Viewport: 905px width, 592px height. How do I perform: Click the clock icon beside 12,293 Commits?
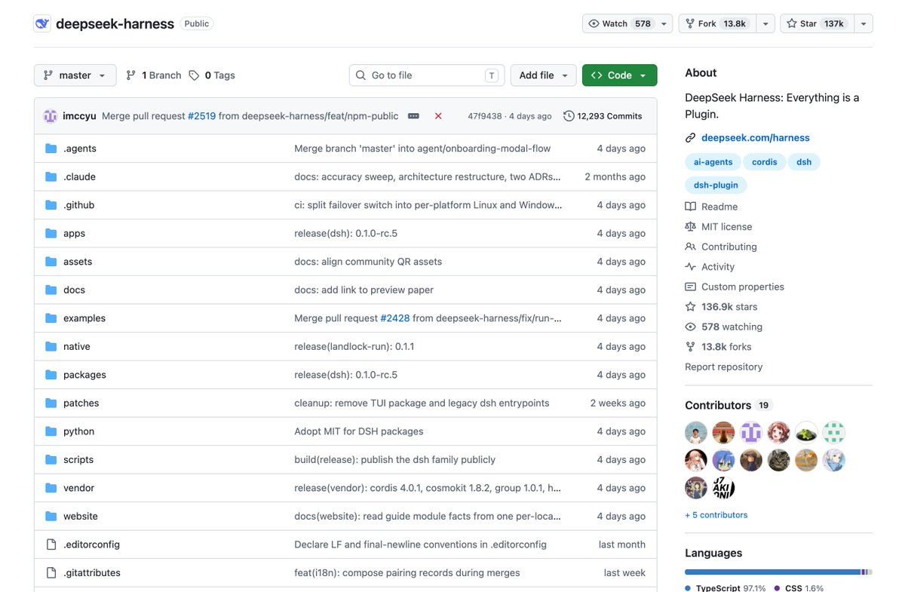(x=569, y=116)
